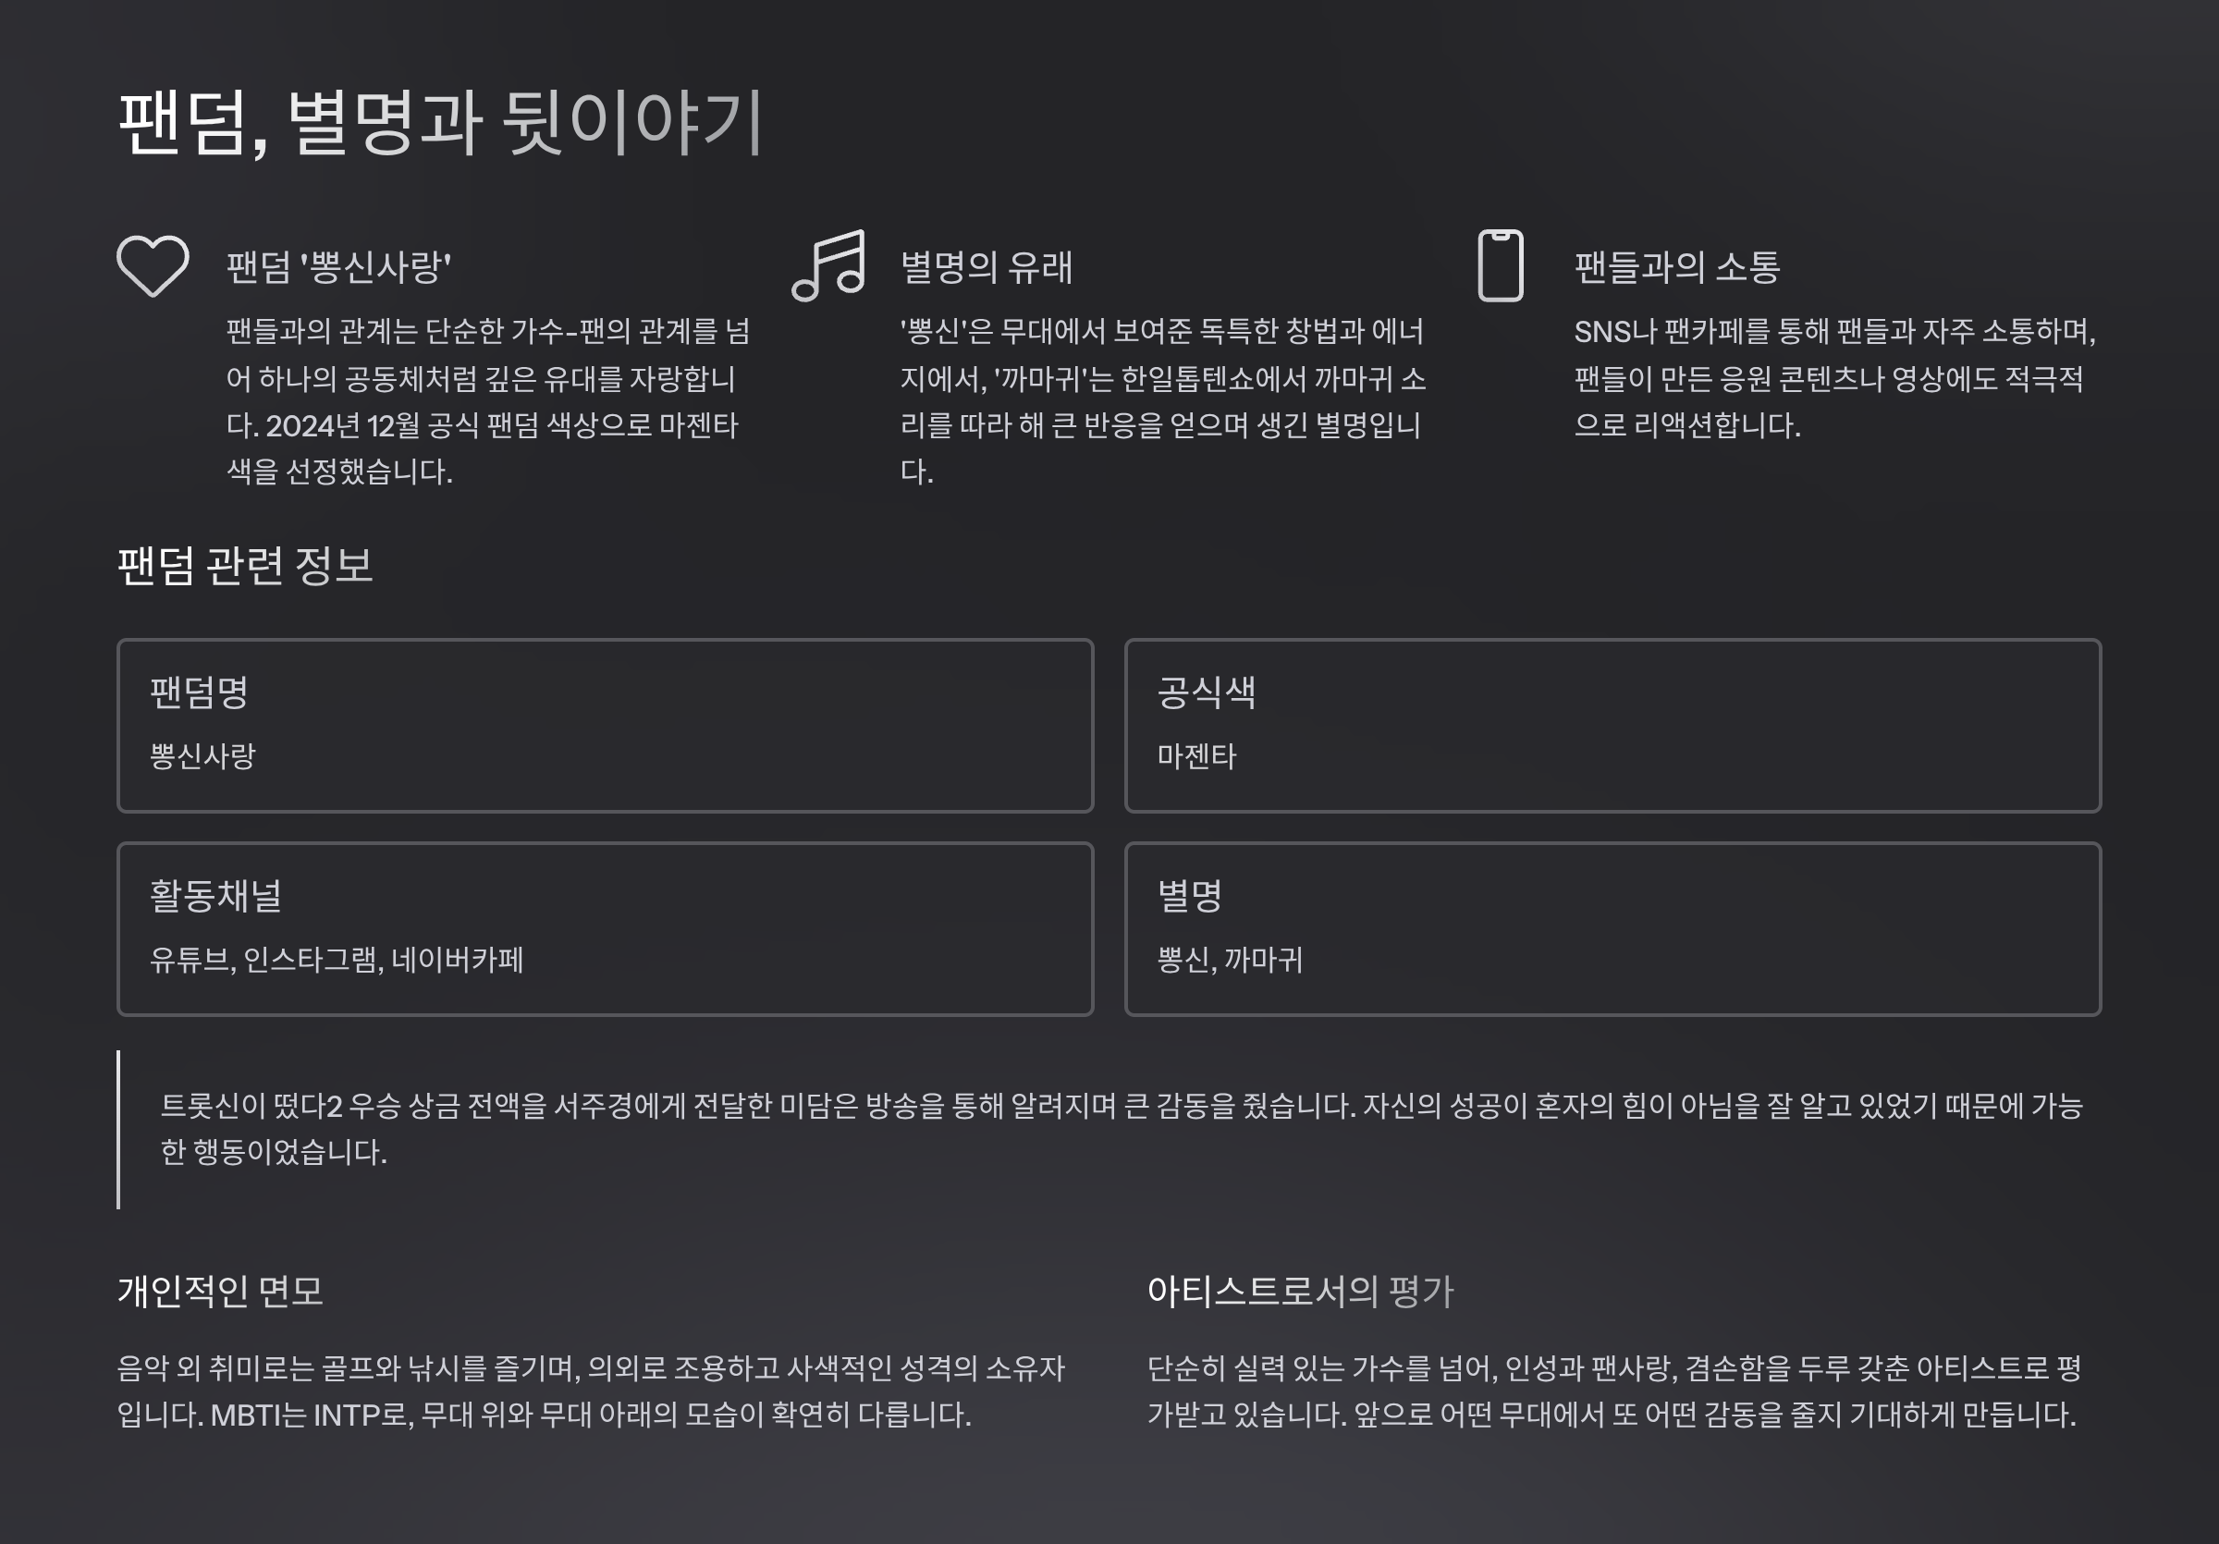
Task: Click the 별명 card listing 뽕신, 까마귀
Action: [x=1614, y=929]
